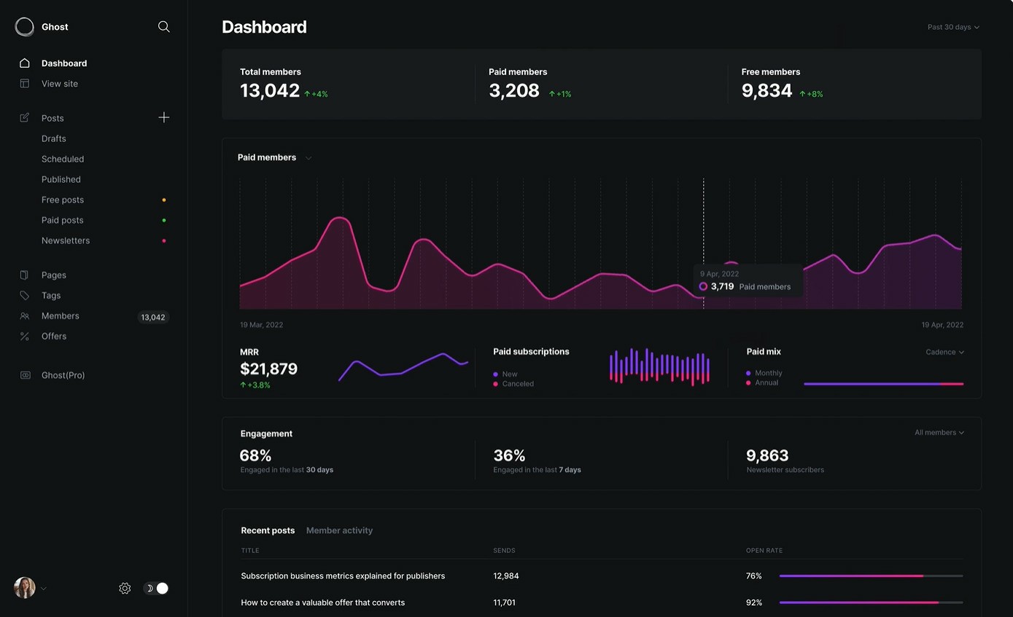Click the user avatar in bottom left
The height and width of the screenshot is (617, 1013).
25,588
